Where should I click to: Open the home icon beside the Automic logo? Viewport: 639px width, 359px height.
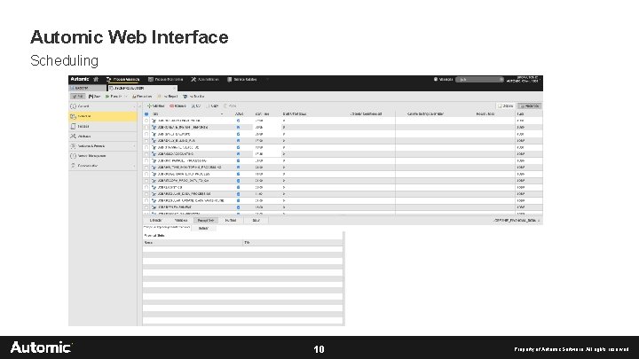pyautogui.click(x=96, y=80)
